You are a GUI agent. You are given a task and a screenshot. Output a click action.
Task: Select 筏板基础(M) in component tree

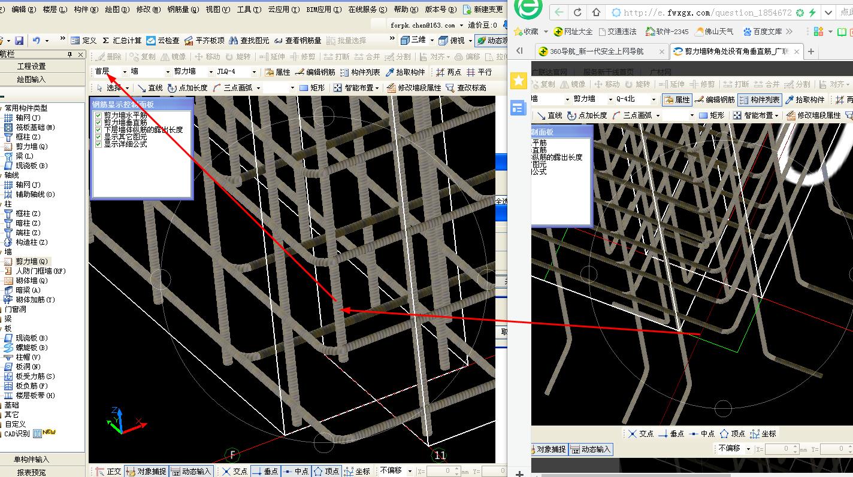tap(30, 127)
